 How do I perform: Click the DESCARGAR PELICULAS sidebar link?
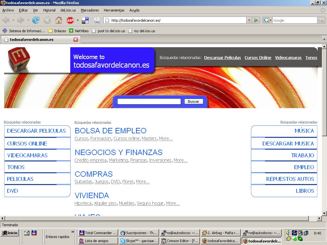(36, 131)
